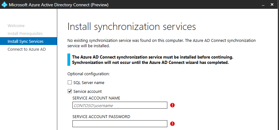This screenshot has width=279, height=130.
Task: Go to the Welcome step
Action: coord(16,26)
